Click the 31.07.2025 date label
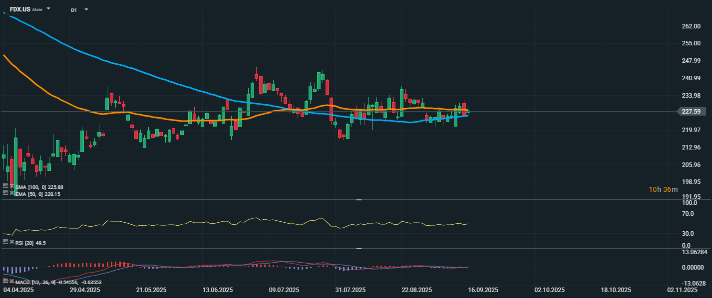The height and width of the screenshot is (298, 712). pos(350,290)
